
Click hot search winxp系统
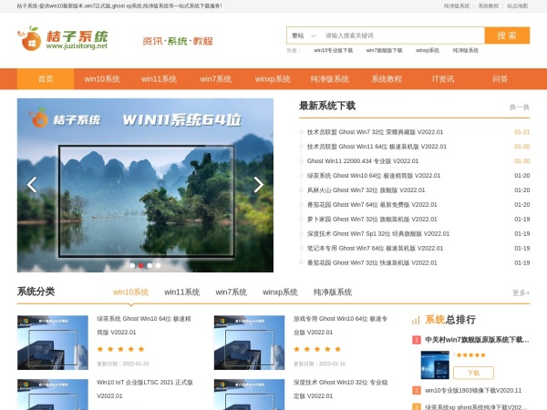(428, 50)
